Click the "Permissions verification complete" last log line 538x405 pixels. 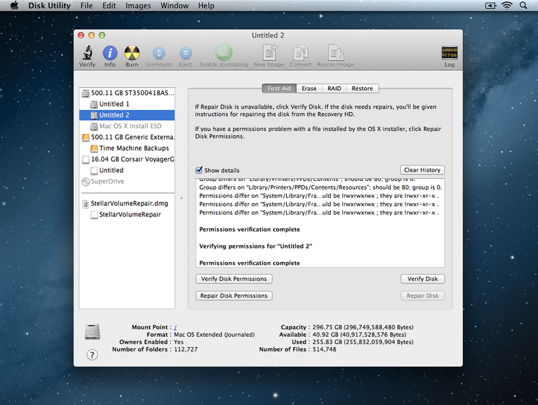coord(250,263)
